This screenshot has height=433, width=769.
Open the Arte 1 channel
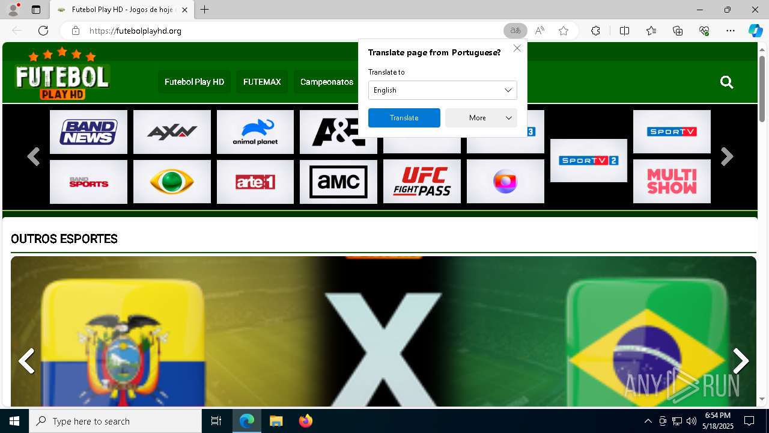pos(255,182)
